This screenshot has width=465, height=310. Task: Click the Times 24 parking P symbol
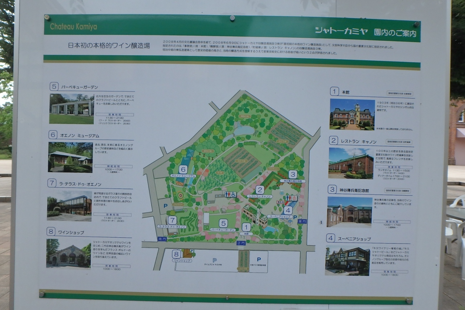coord(214,260)
